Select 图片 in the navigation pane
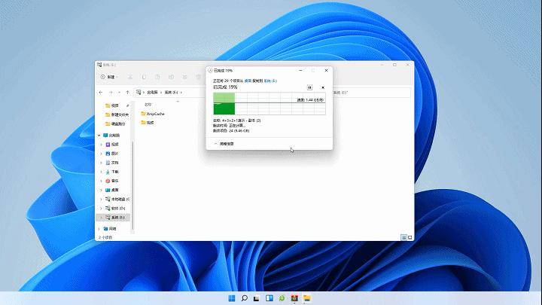This screenshot has height=305, width=542. pyautogui.click(x=112, y=154)
